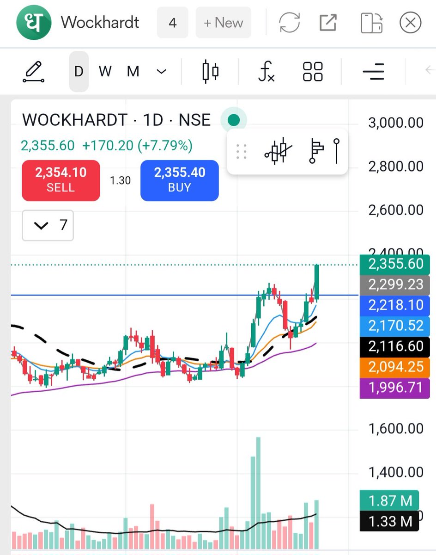
Task: Undo with the left arrow icon
Action: click(430, 71)
